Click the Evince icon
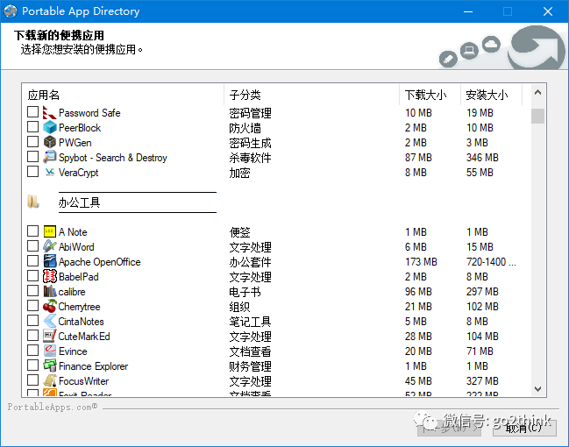 click(x=49, y=351)
